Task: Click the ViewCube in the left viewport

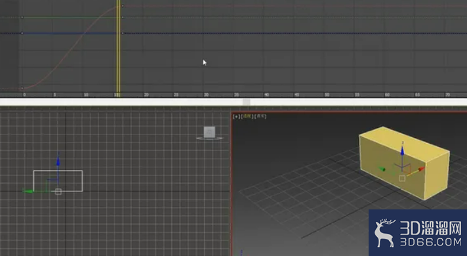Action: click(209, 133)
